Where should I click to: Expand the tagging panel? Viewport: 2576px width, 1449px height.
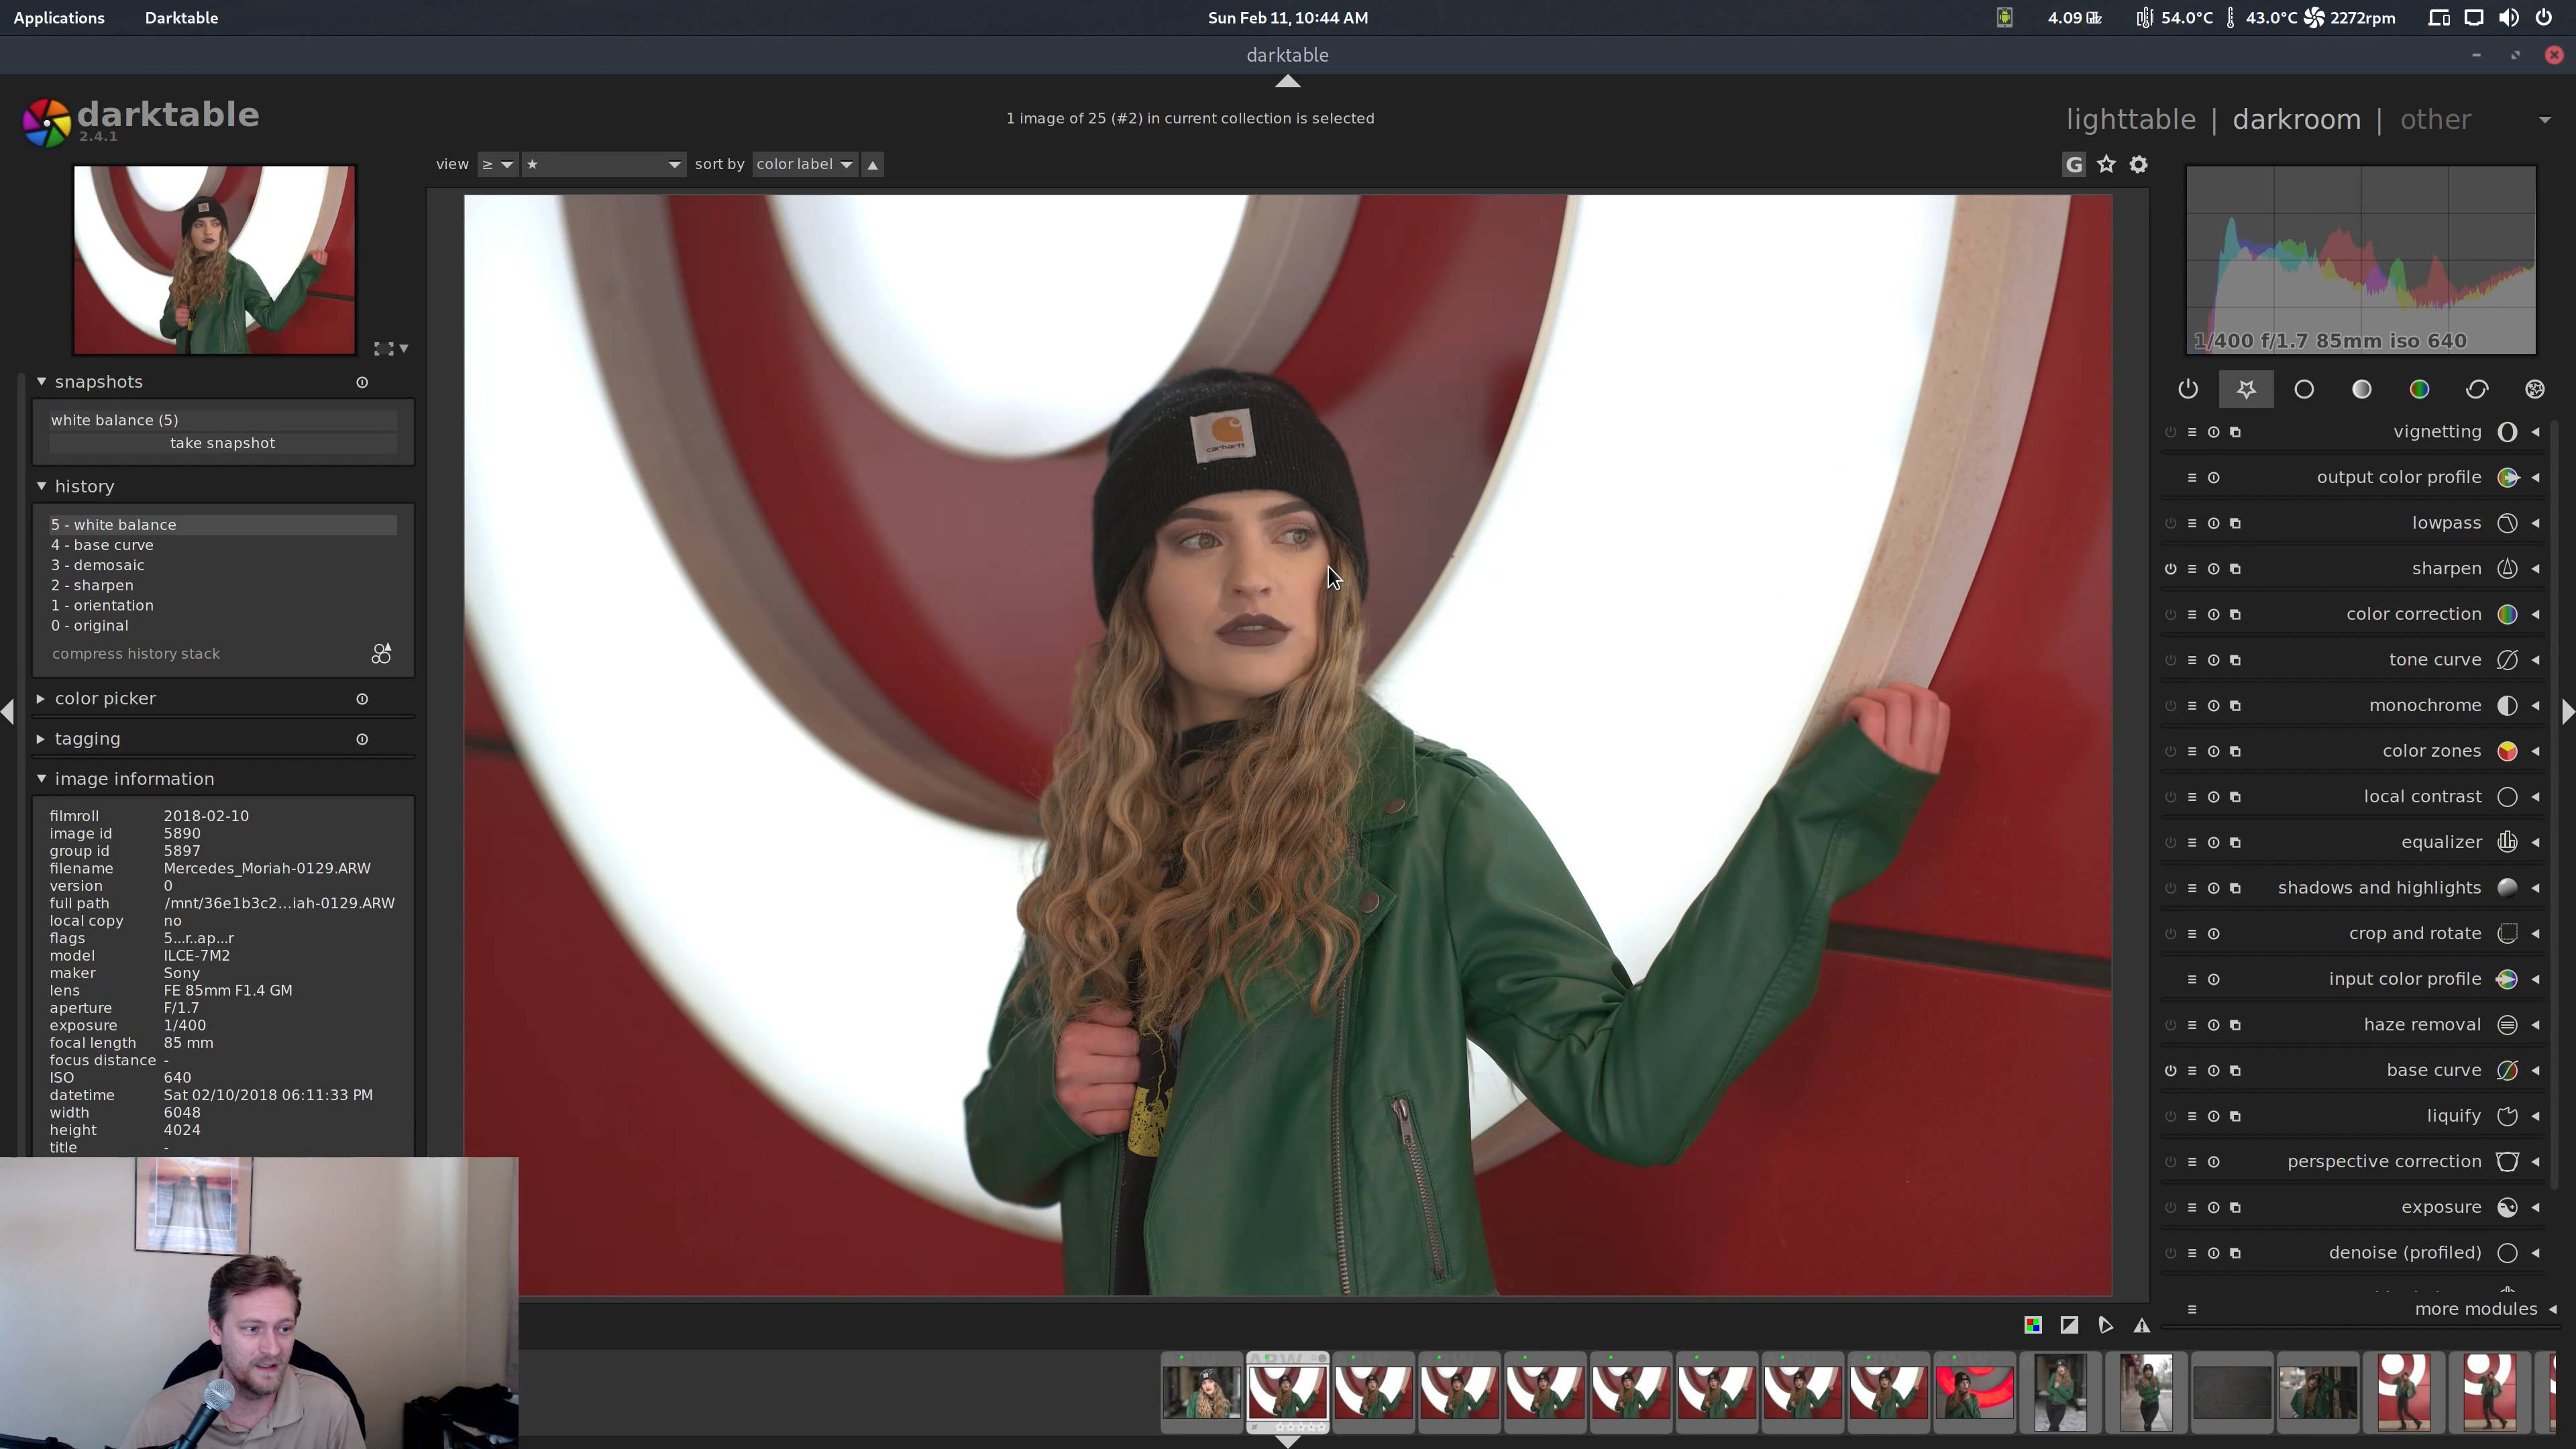[x=87, y=738]
